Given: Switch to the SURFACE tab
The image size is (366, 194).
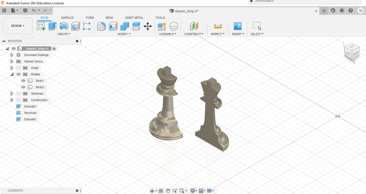Looking at the screenshot, I should (x=67, y=18).
